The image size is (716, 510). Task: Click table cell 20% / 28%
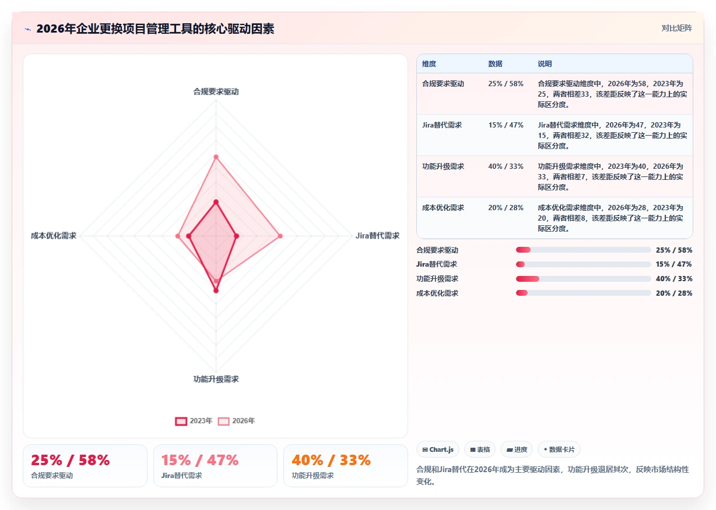[506, 207]
